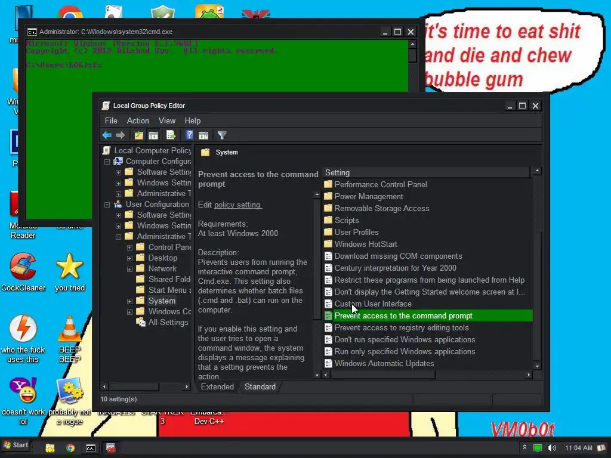Select 'Download missing COM components' setting
Screen dimensions: 611x458
tap(428, 256)
